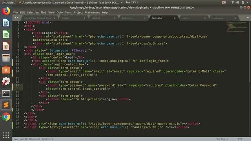This screenshot has width=251, height=141.
Task: Switch to the Global tab
Action: tap(73, 18)
